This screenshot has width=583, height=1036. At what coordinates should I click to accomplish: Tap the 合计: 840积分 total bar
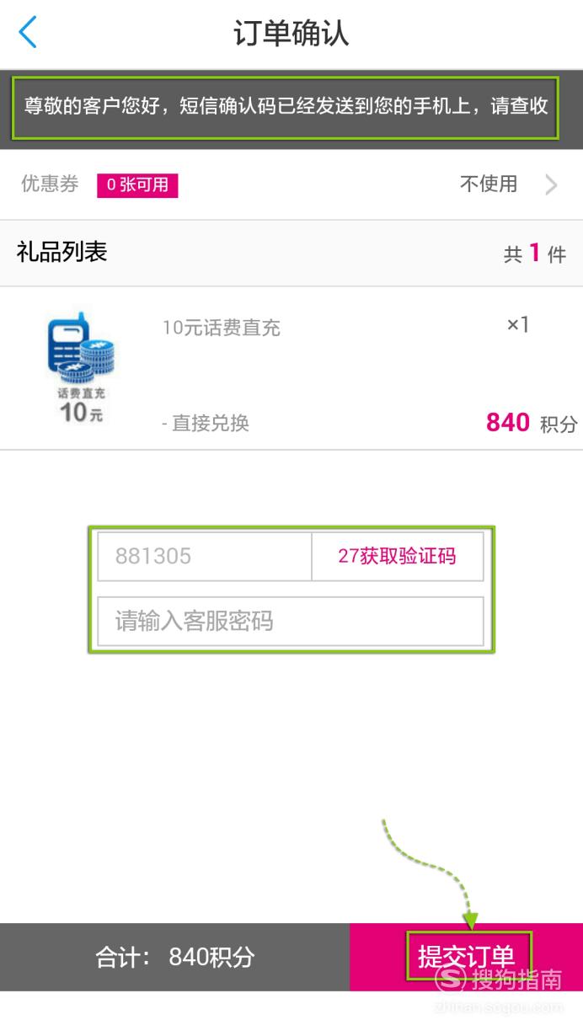click(174, 957)
